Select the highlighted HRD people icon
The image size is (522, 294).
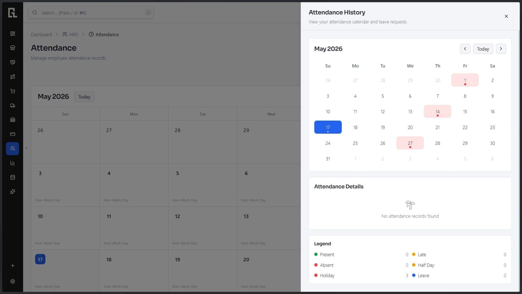13,149
